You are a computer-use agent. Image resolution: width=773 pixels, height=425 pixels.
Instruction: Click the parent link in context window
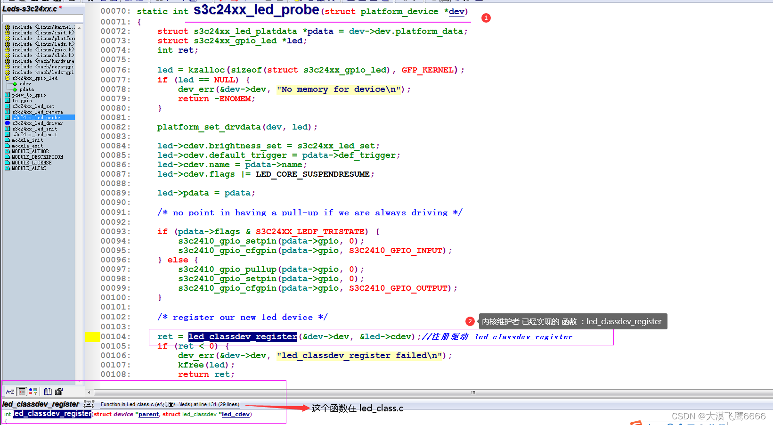coord(148,414)
